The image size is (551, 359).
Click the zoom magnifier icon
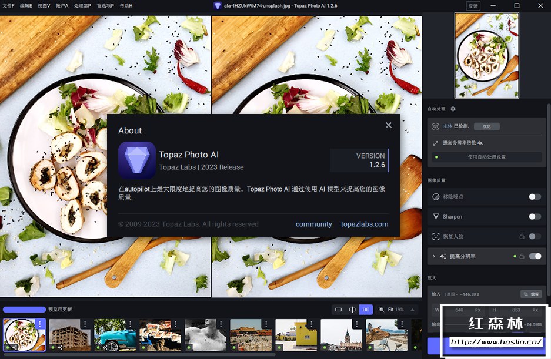[381, 310]
